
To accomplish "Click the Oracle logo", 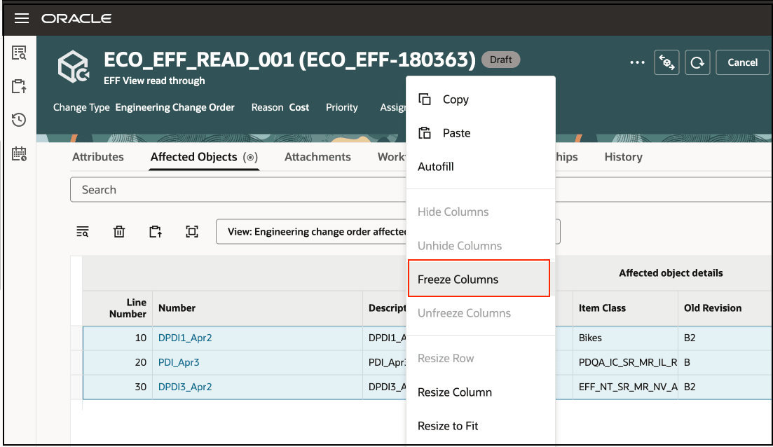I will (x=76, y=19).
